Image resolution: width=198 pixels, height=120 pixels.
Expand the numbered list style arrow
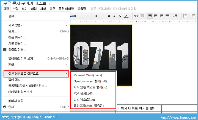pos(189,16)
